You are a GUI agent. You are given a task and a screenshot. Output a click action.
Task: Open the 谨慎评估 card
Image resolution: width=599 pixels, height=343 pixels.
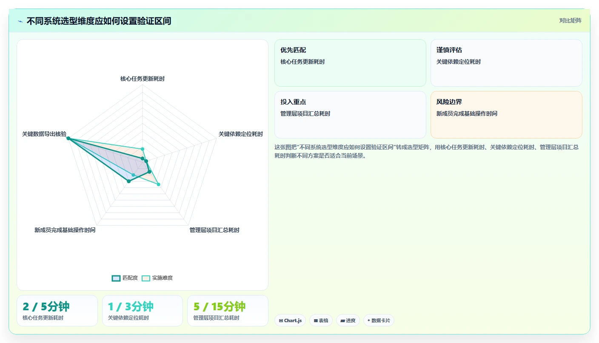[x=506, y=63]
